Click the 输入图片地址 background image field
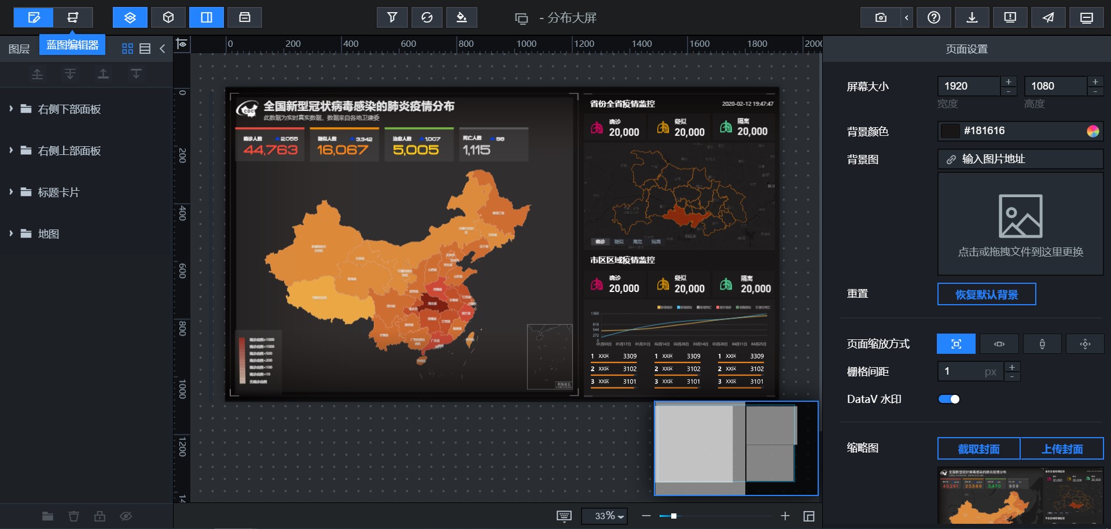This screenshot has width=1111, height=529. (1021, 159)
